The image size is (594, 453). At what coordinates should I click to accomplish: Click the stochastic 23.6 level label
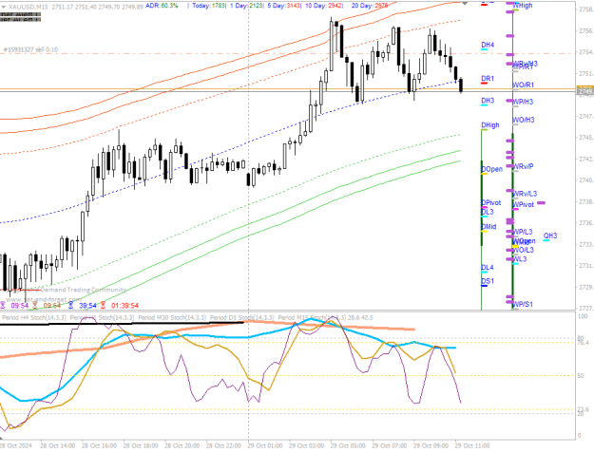[583, 409]
